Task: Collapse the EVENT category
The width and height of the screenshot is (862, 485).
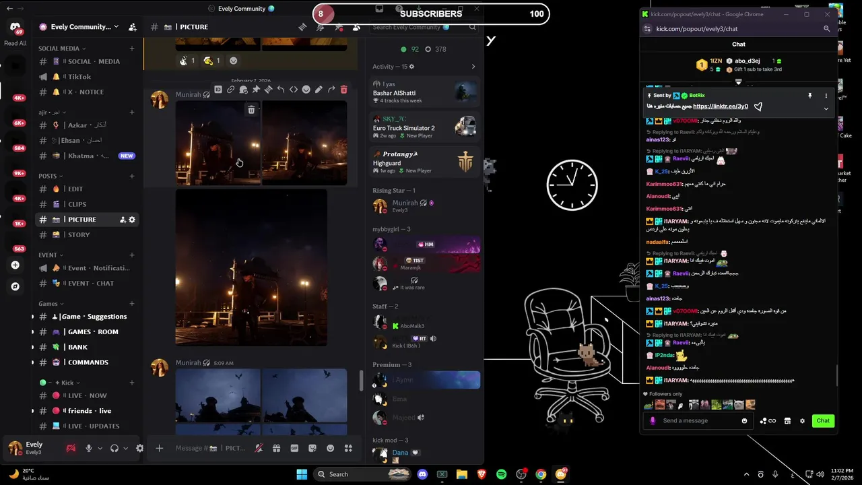Action: point(51,255)
